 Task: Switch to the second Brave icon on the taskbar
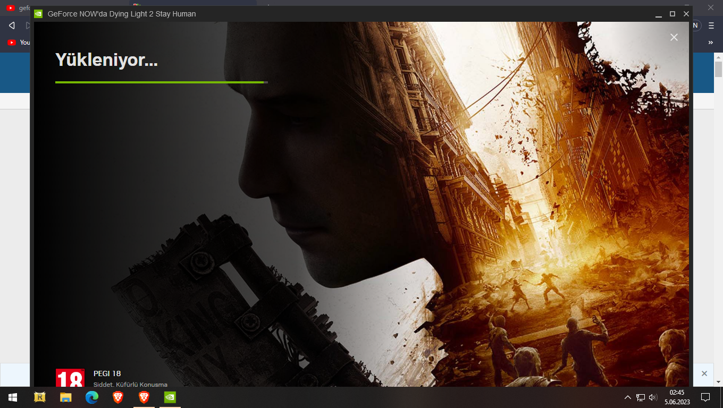[144, 397]
